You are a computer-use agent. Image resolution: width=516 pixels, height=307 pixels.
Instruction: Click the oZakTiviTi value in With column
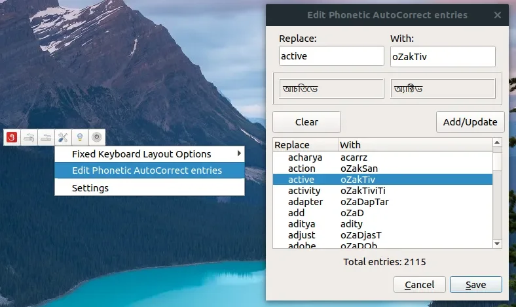coord(363,191)
